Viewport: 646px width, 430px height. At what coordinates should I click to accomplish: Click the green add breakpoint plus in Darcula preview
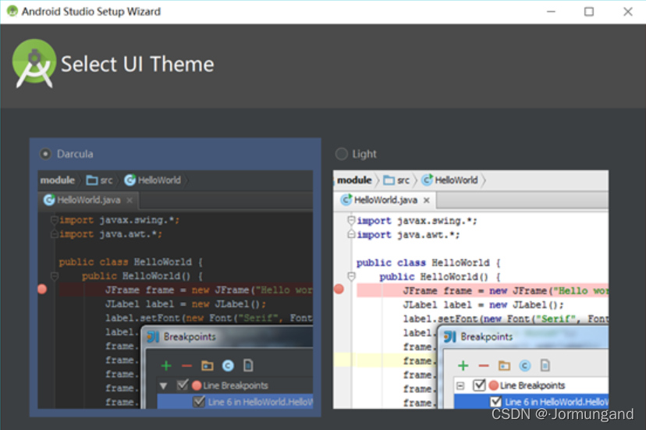[x=166, y=366]
